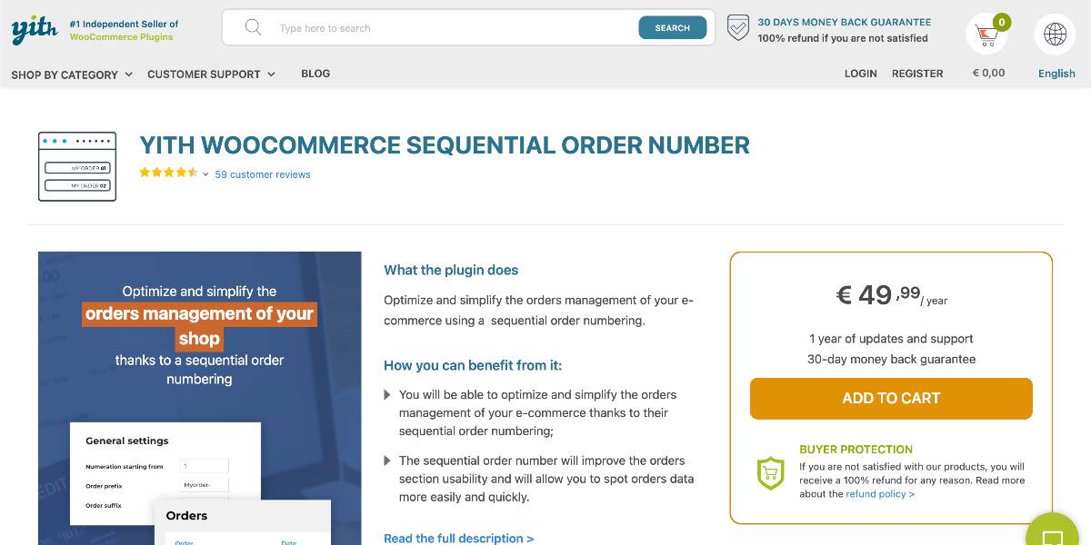Click the Register link
Screen dimensions: 1091x545
click(x=917, y=74)
